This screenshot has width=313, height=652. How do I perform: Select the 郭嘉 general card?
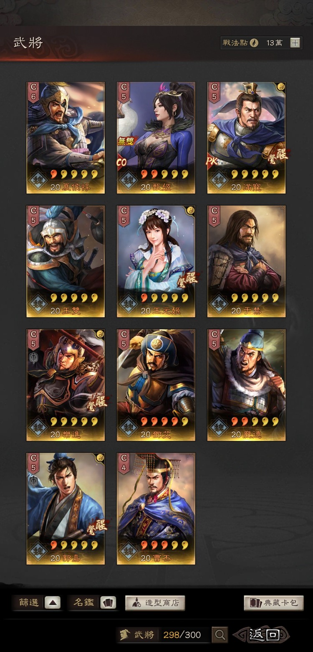(66, 509)
